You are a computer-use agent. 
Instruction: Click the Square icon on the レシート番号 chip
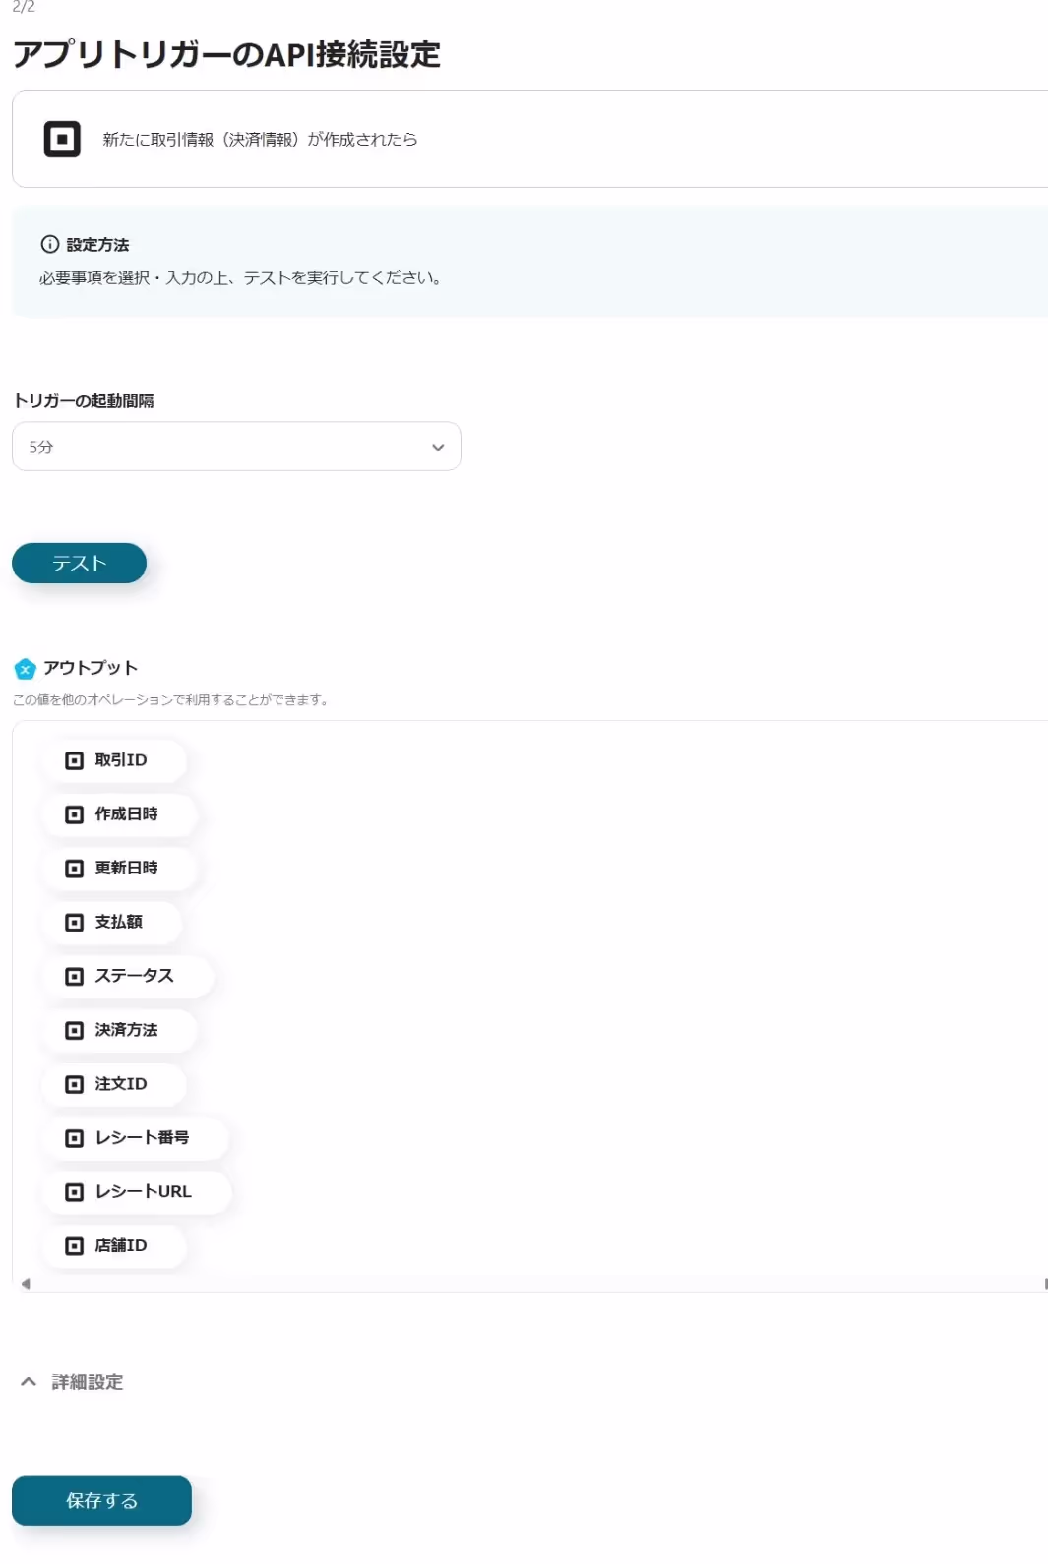(x=74, y=1138)
